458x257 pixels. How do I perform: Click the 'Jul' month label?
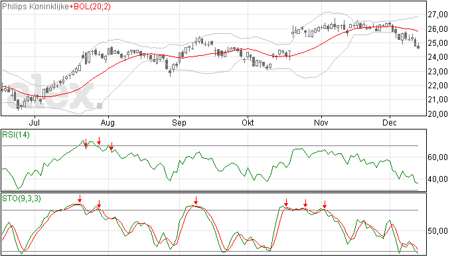[35, 123]
